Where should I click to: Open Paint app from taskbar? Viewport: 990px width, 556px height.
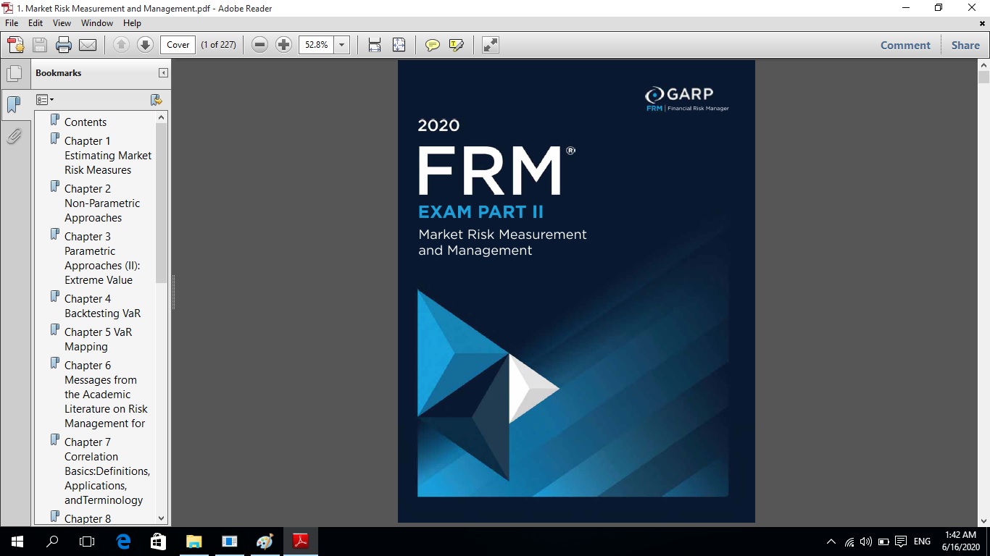pyautogui.click(x=265, y=542)
